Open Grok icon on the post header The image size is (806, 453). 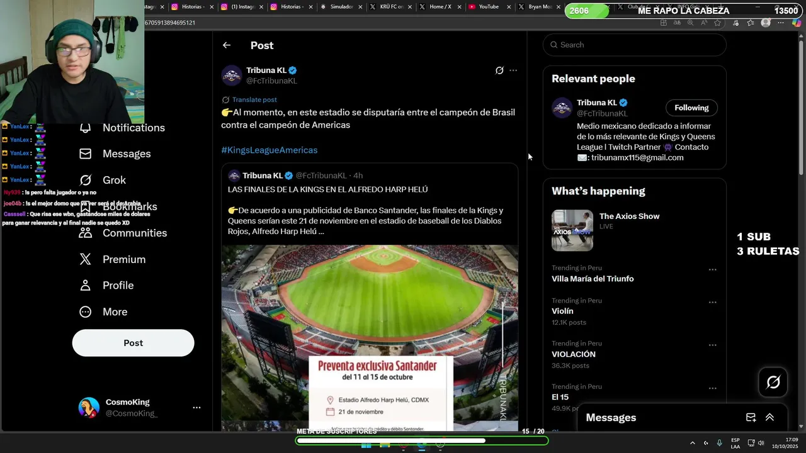click(x=499, y=70)
